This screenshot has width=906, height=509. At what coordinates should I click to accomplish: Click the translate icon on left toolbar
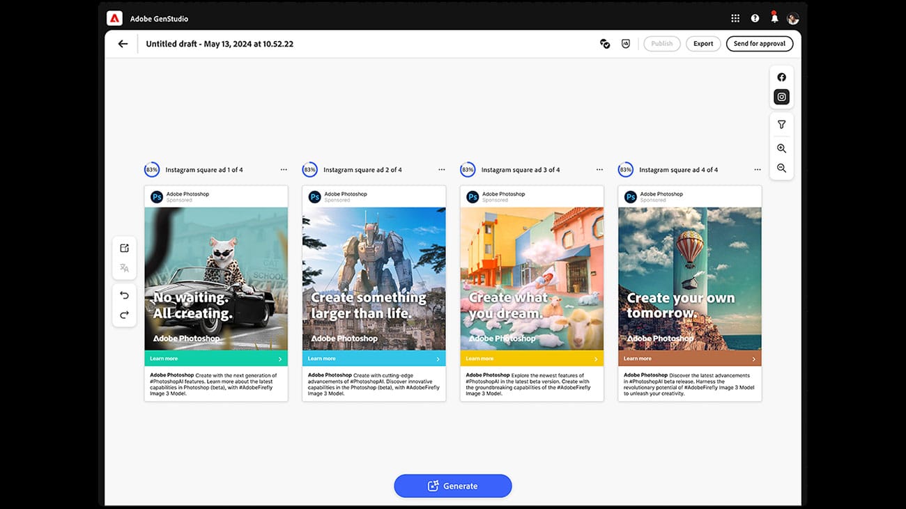tap(124, 268)
